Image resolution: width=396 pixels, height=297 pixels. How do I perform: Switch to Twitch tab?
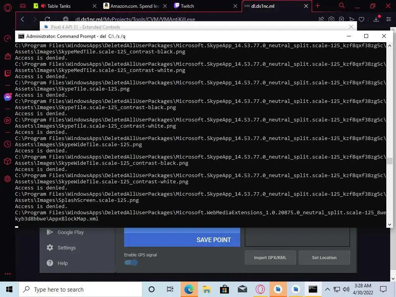(187, 6)
